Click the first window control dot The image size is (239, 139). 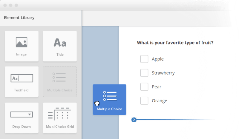point(5,5)
